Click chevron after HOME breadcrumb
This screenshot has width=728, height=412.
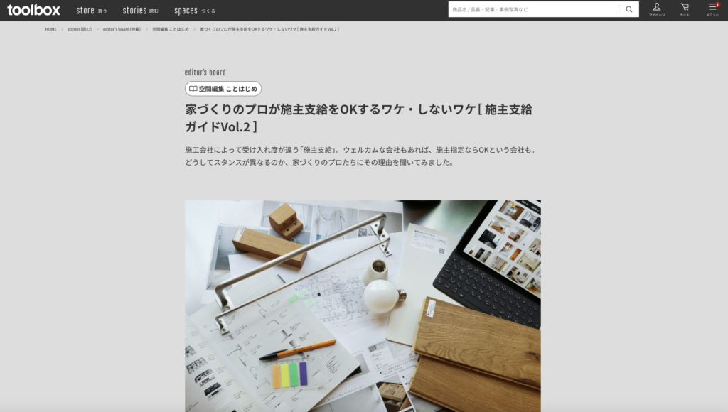click(62, 29)
